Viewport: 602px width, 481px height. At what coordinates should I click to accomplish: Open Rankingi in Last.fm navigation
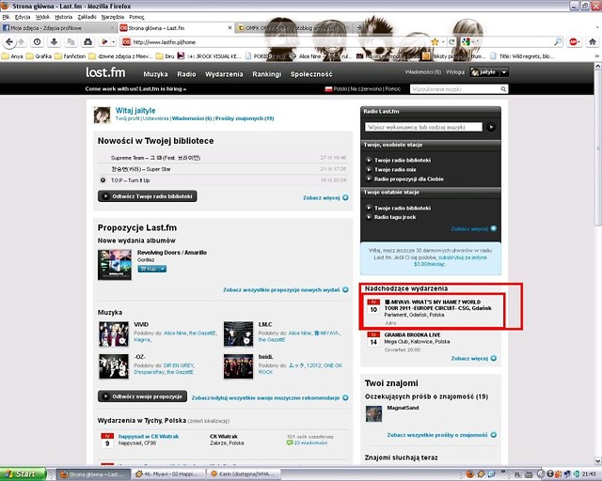click(266, 74)
